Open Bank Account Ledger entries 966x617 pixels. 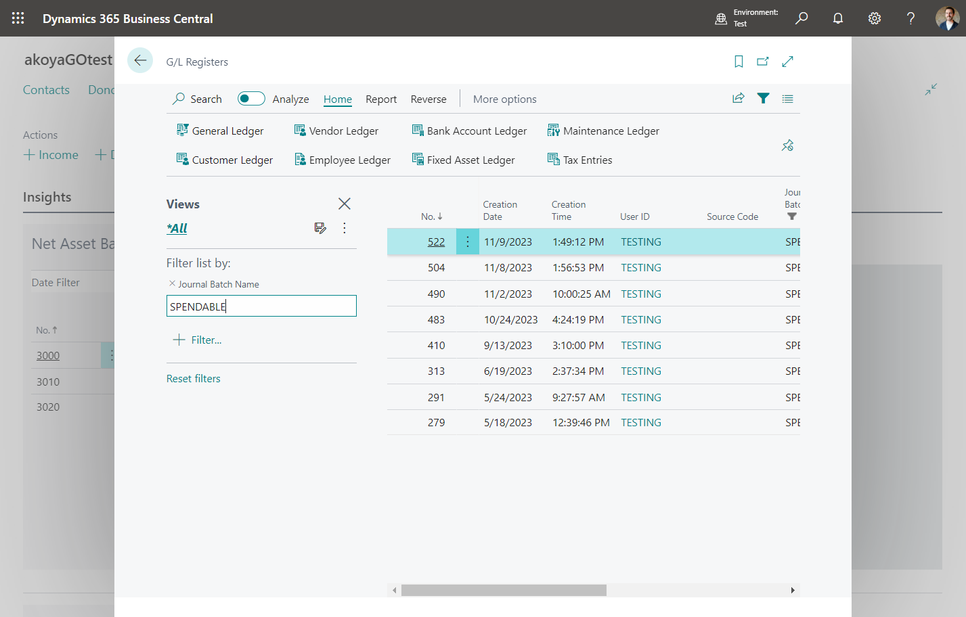pyautogui.click(x=469, y=131)
